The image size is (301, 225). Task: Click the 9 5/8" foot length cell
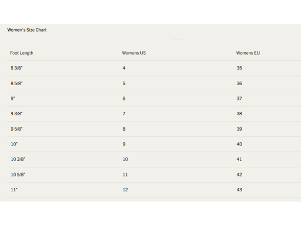click(x=16, y=129)
